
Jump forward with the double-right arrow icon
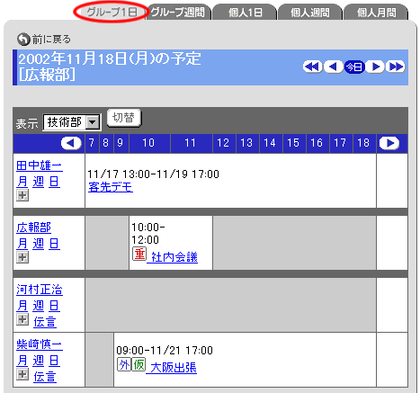(396, 67)
